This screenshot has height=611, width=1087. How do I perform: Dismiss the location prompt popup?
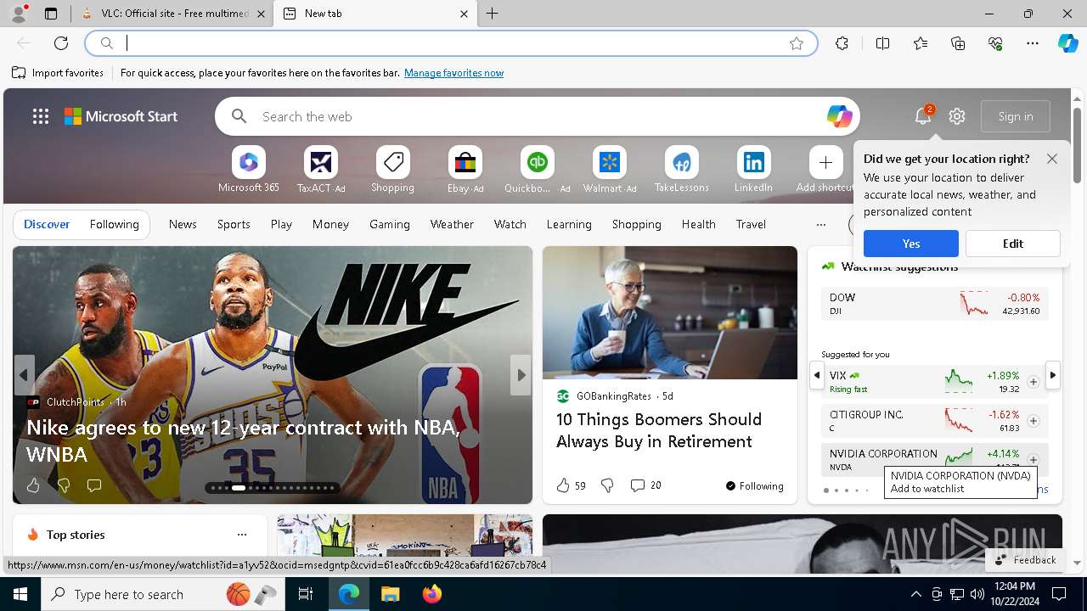pos(1052,159)
